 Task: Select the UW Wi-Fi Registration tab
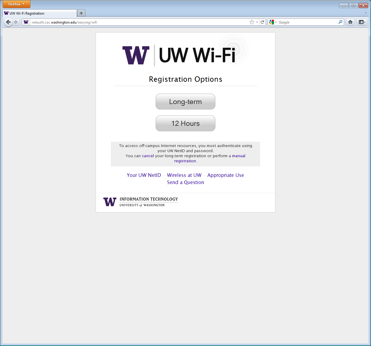tap(39, 13)
